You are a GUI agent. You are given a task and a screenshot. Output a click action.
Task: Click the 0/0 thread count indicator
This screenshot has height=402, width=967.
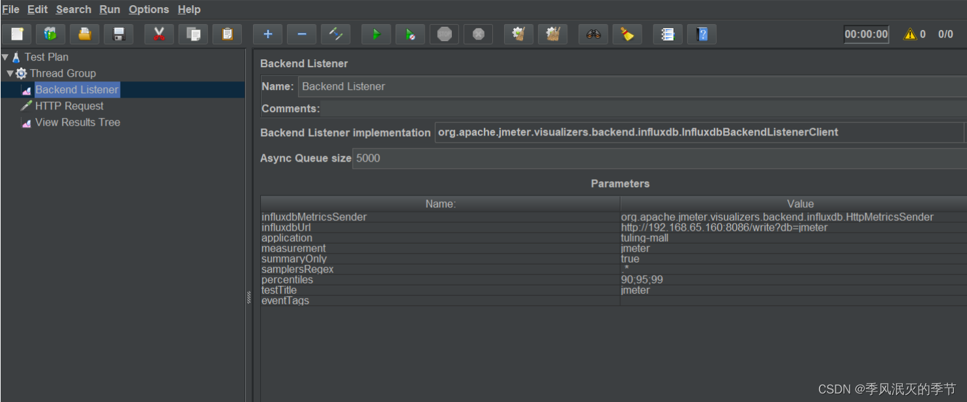tap(945, 35)
